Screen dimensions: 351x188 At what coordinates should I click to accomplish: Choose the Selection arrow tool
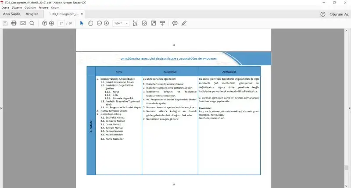[x=82, y=23]
